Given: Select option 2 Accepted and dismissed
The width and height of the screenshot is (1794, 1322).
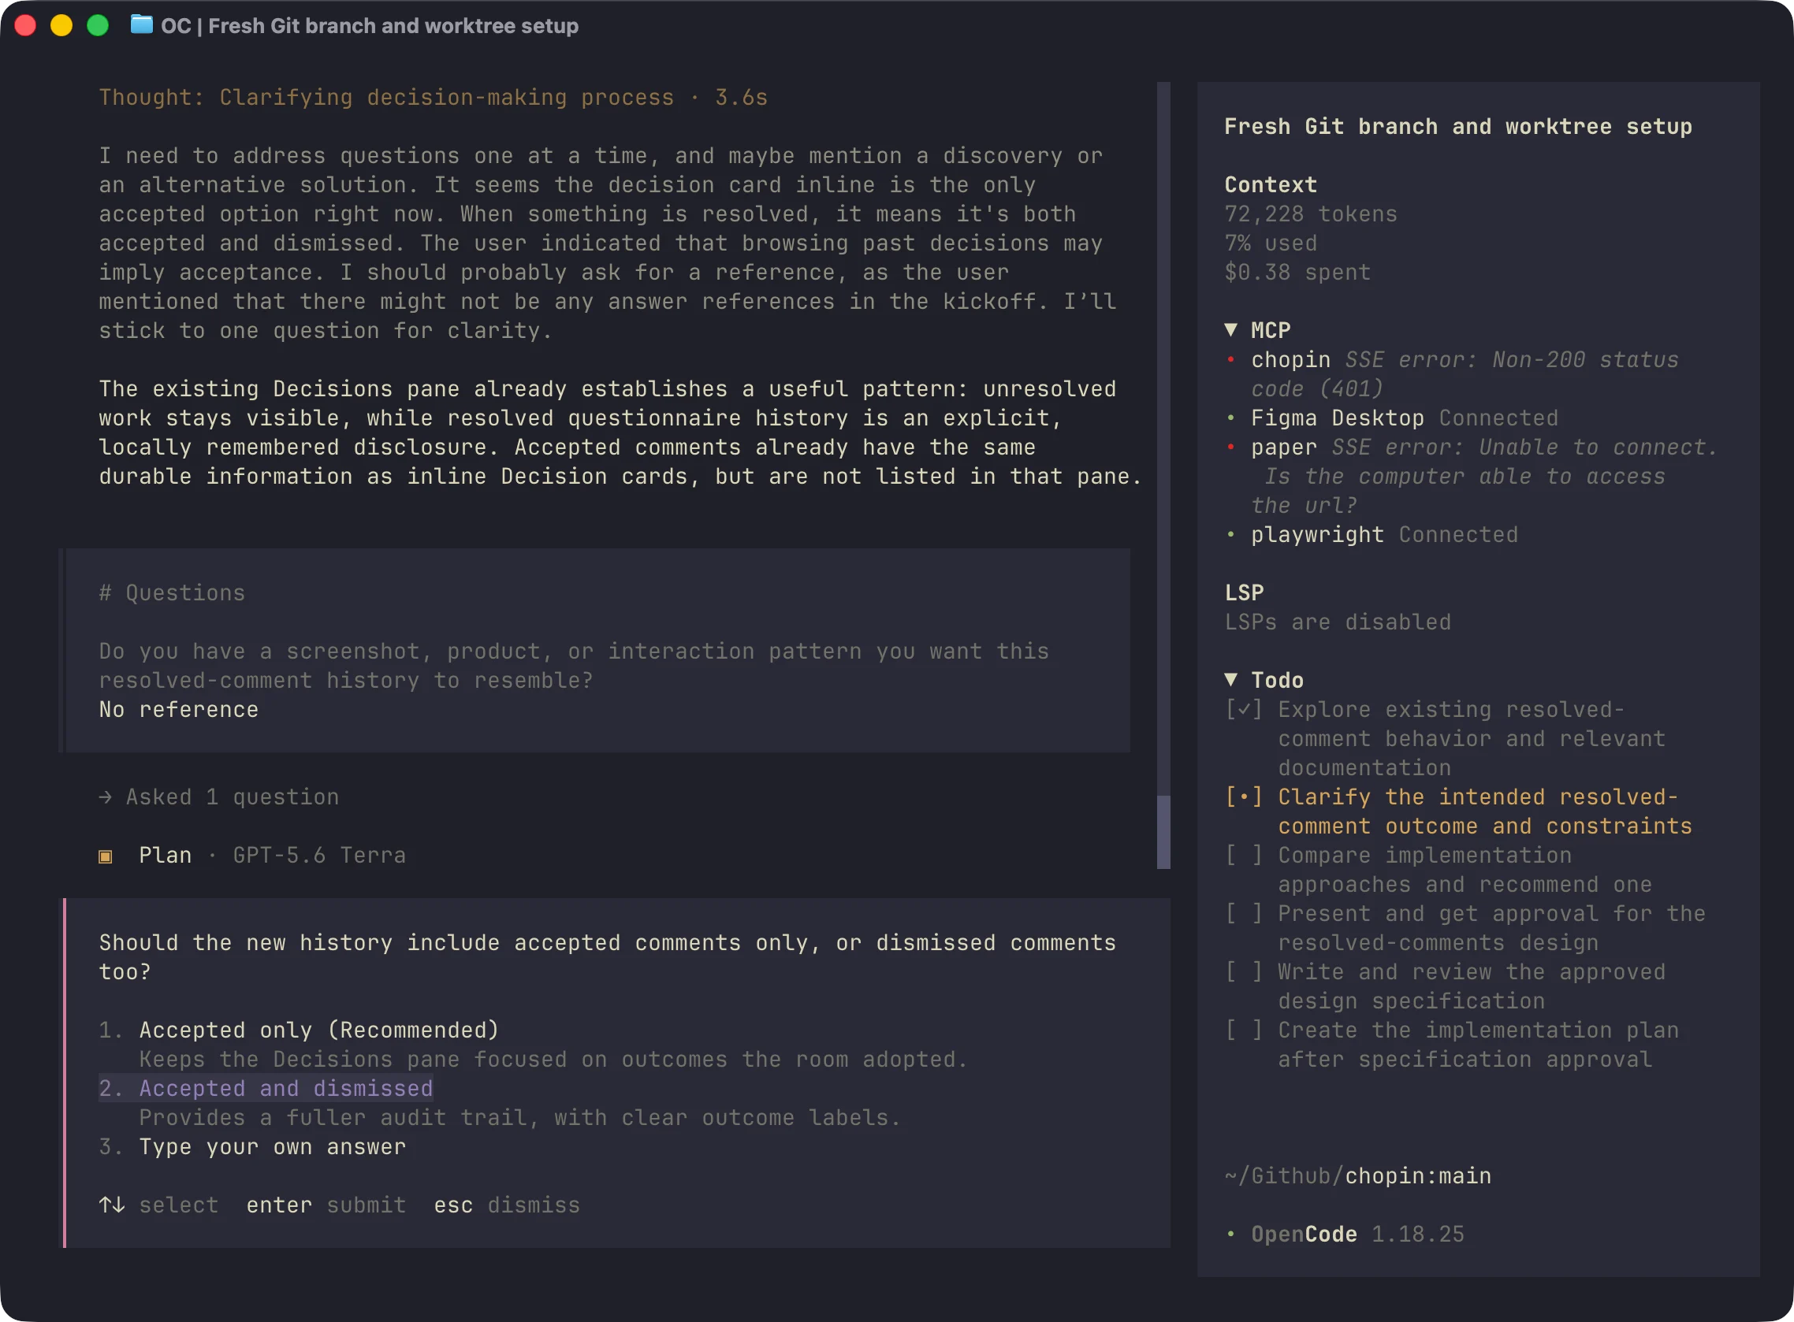Looking at the screenshot, I should [x=266, y=1088].
